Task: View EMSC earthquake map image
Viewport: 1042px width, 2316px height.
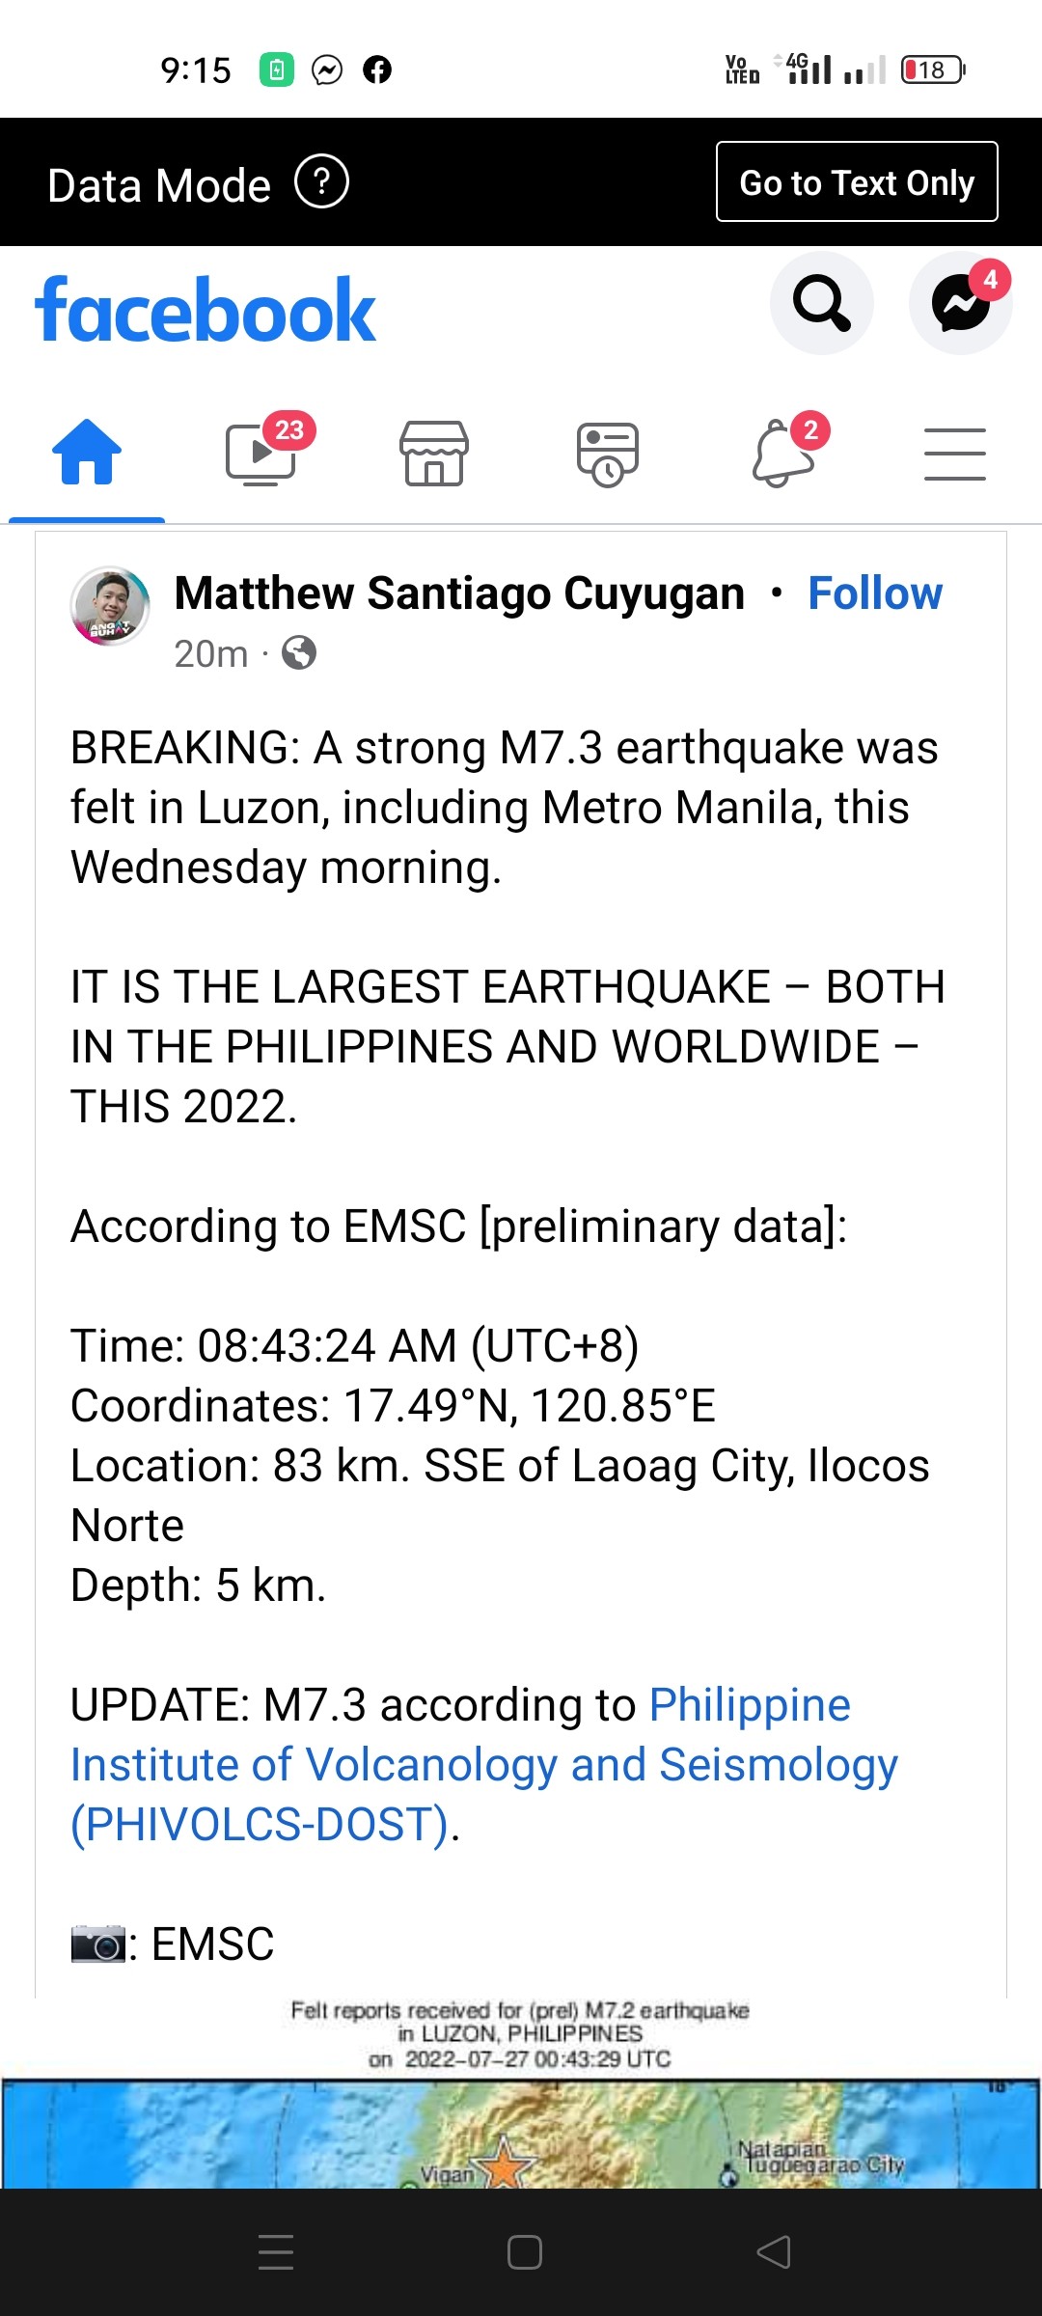Action: [521, 2092]
